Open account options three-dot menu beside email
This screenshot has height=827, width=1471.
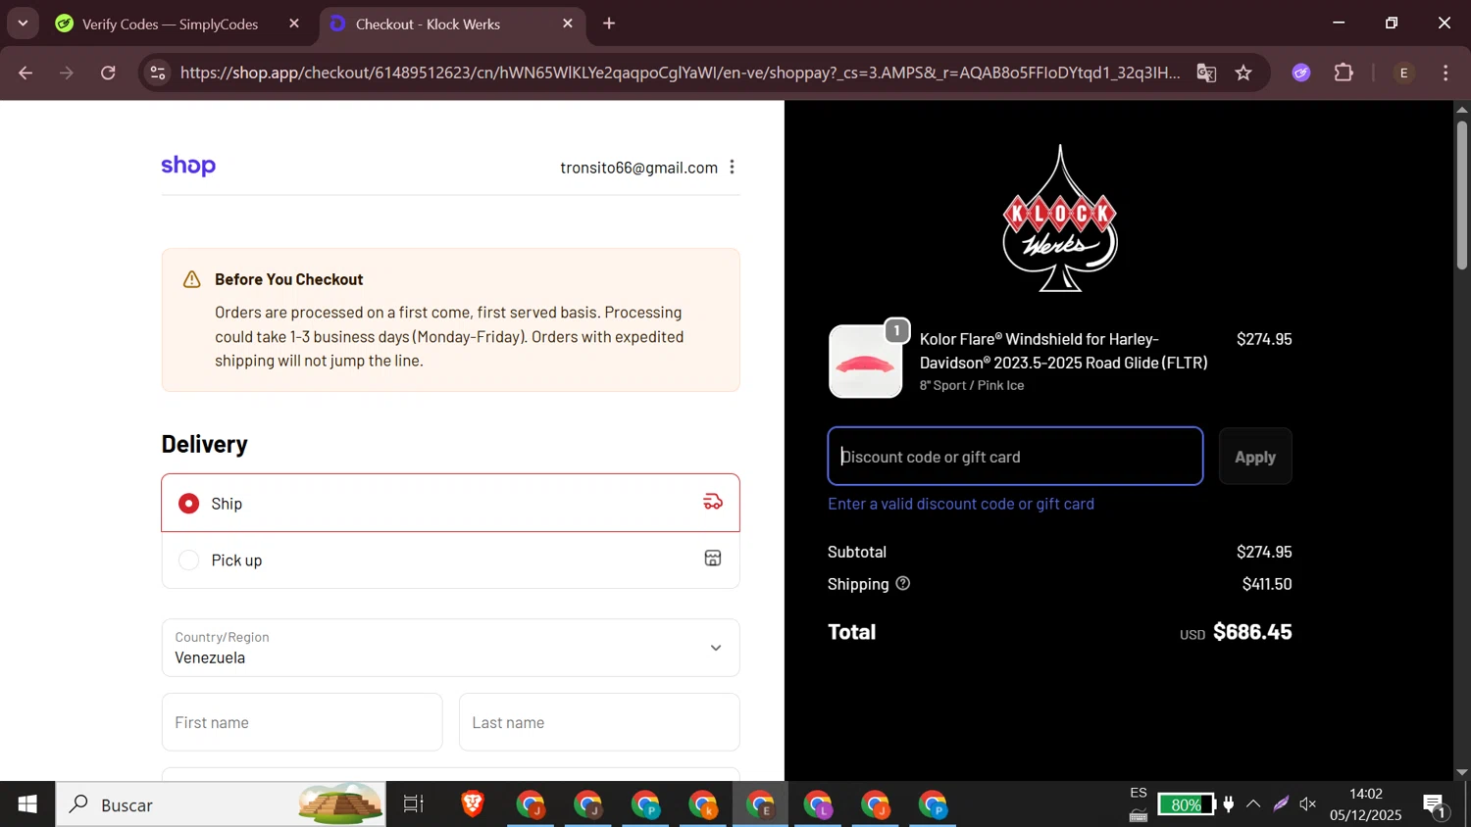[732, 168]
